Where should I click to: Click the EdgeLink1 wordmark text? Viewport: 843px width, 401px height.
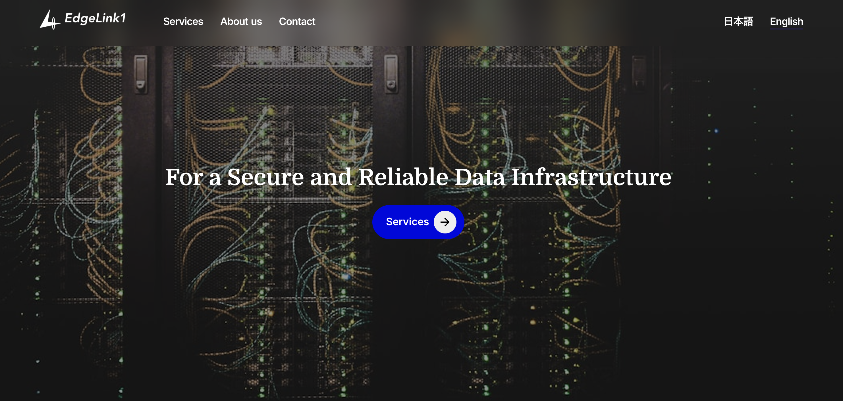click(95, 18)
